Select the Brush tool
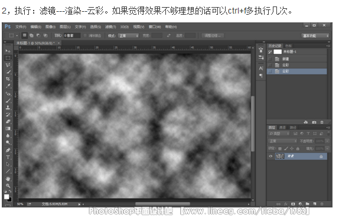Viewport: 339px width, 221px height. point(8,101)
